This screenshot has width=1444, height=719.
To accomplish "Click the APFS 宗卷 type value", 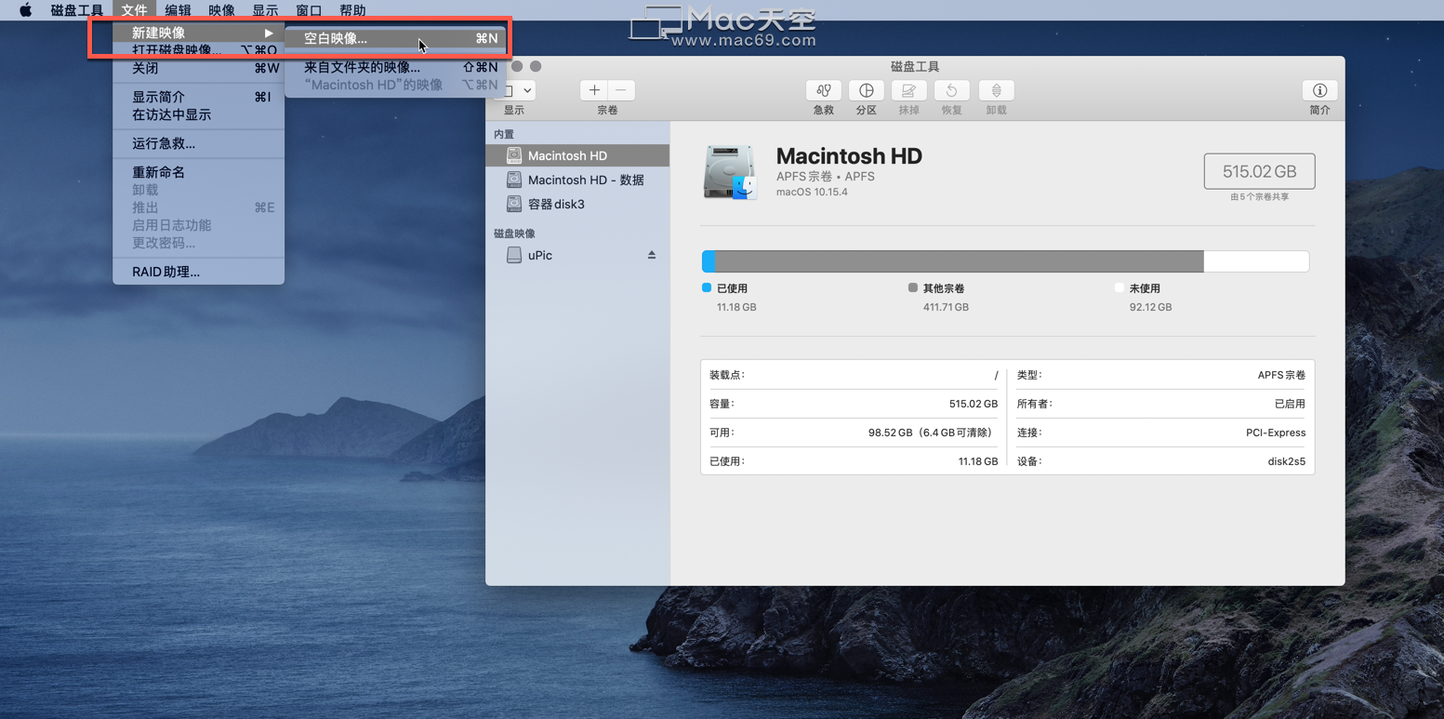I will [1281, 375].
